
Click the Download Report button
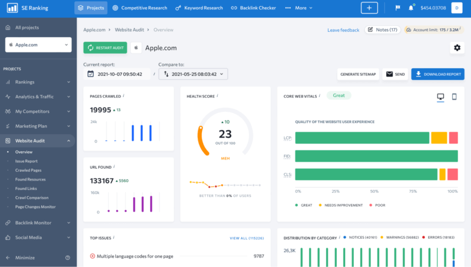tap(437, 74)
